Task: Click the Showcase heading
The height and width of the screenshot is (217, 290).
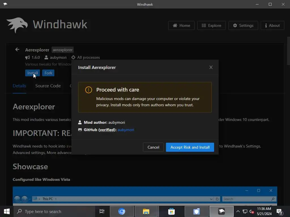Action: click(x=30, y=167)
